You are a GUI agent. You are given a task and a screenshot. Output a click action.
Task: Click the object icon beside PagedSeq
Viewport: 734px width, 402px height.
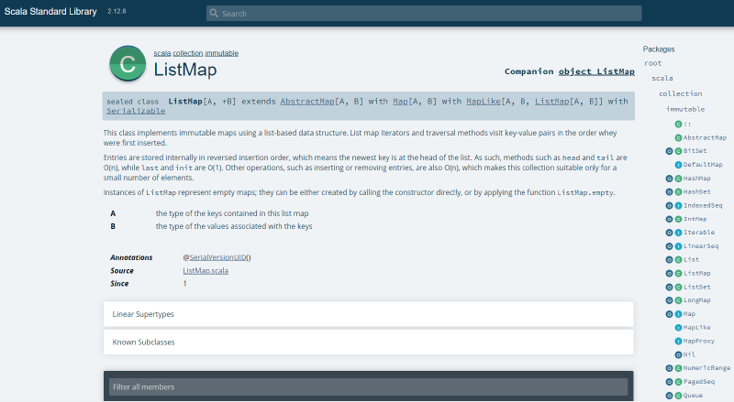[669, 382]
